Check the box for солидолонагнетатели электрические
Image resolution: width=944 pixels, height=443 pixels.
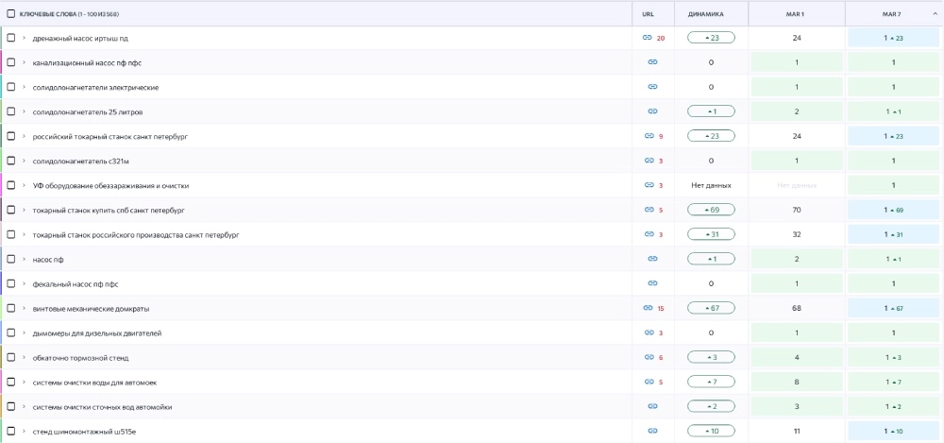click(10, 87)
